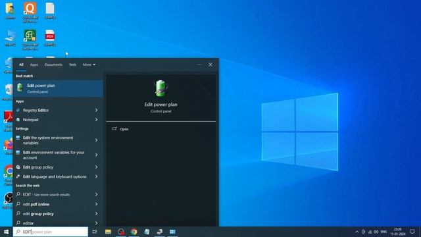Expand arrow for environment variables for your account
This screenshot has height=237, width=421.
pyautogui.click(x=97, y=155)
